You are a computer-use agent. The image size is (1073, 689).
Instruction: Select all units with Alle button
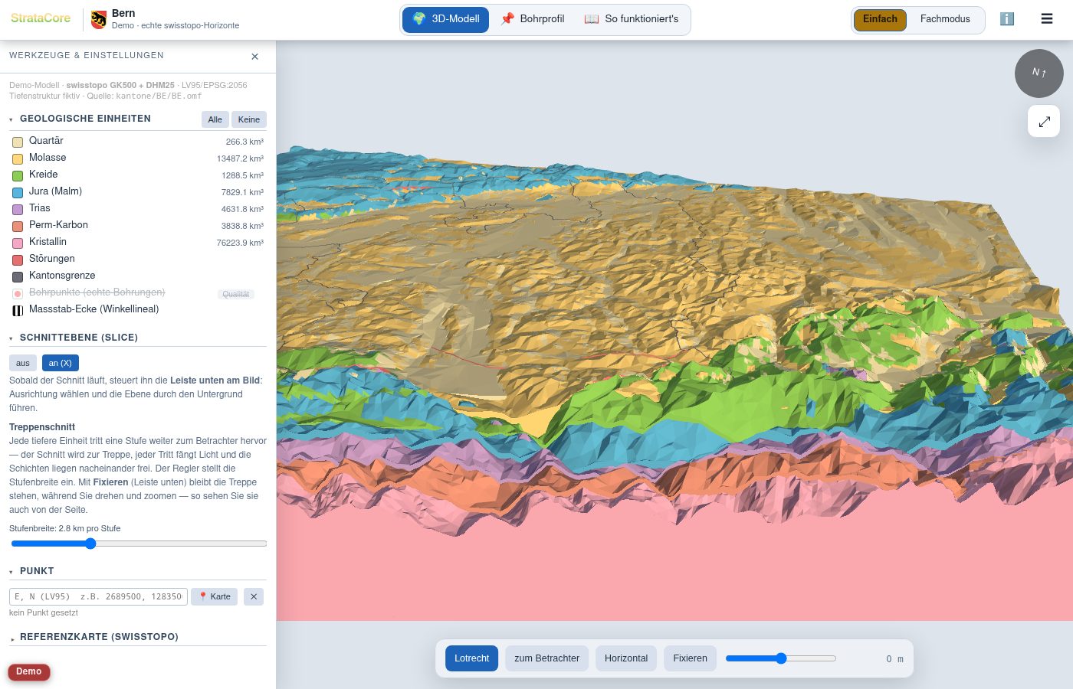pyautogui.click(x=215, y=119)
